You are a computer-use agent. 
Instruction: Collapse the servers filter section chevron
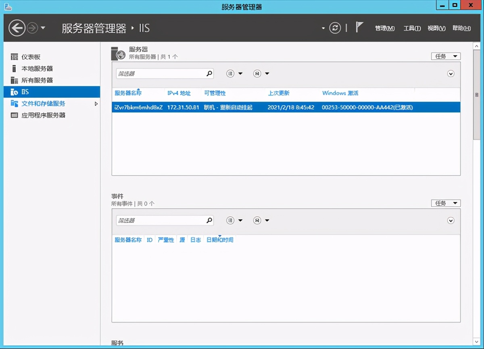point(451,74)
